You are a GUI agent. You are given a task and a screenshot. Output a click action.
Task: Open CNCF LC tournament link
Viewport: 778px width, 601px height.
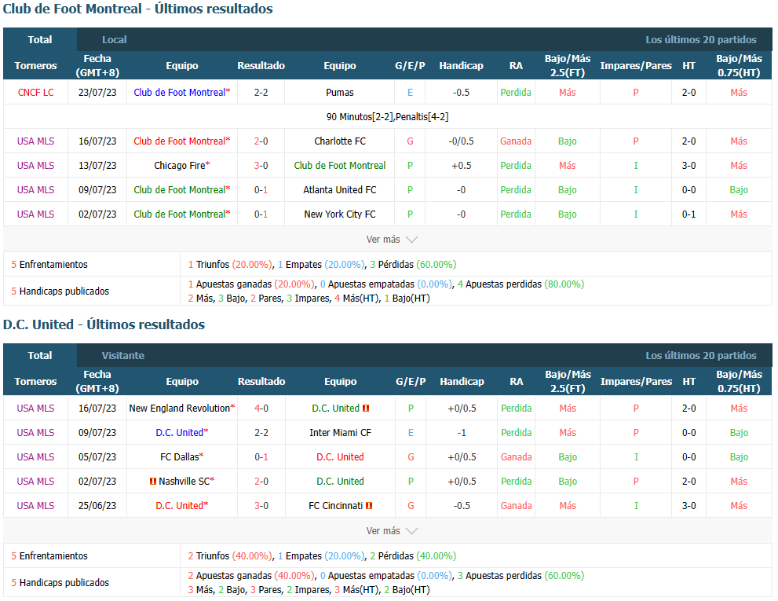[x=36, y=93]
